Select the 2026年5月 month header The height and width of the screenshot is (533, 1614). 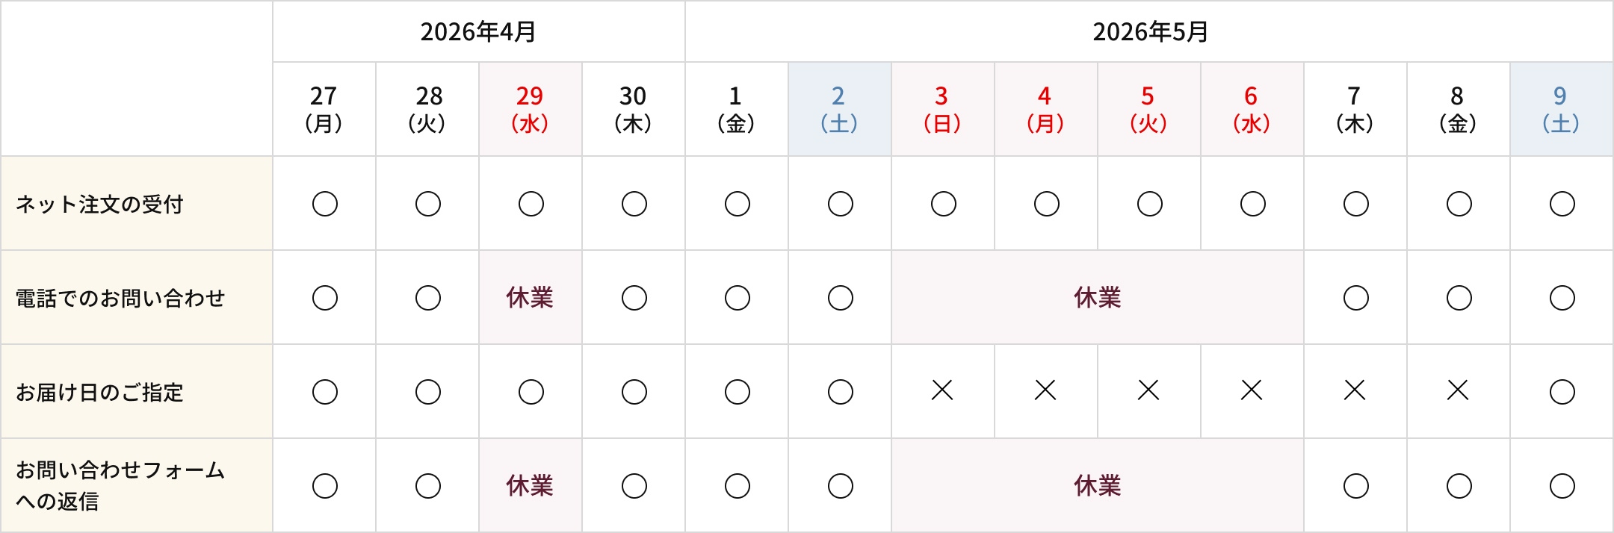pos(1150,32)
